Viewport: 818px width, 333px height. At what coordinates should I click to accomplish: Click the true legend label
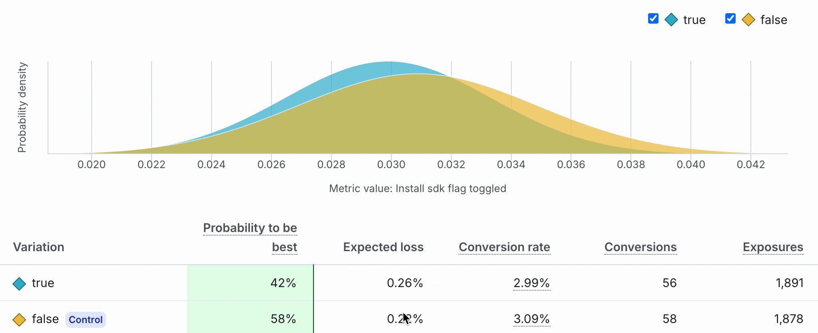(694, 20)
